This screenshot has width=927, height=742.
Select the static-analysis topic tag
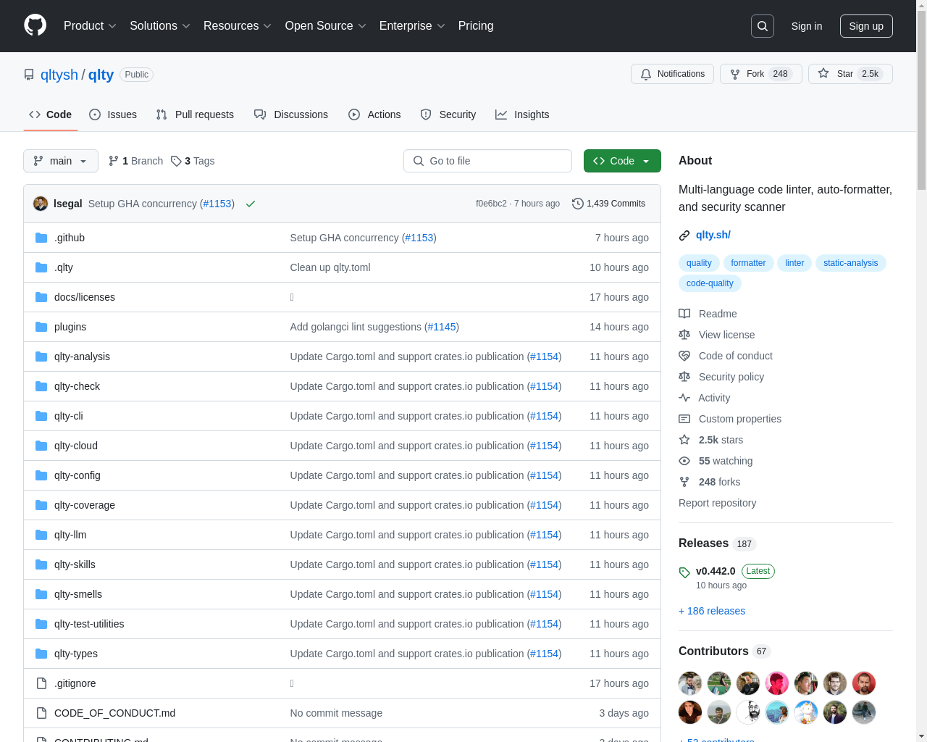[851, 263]
